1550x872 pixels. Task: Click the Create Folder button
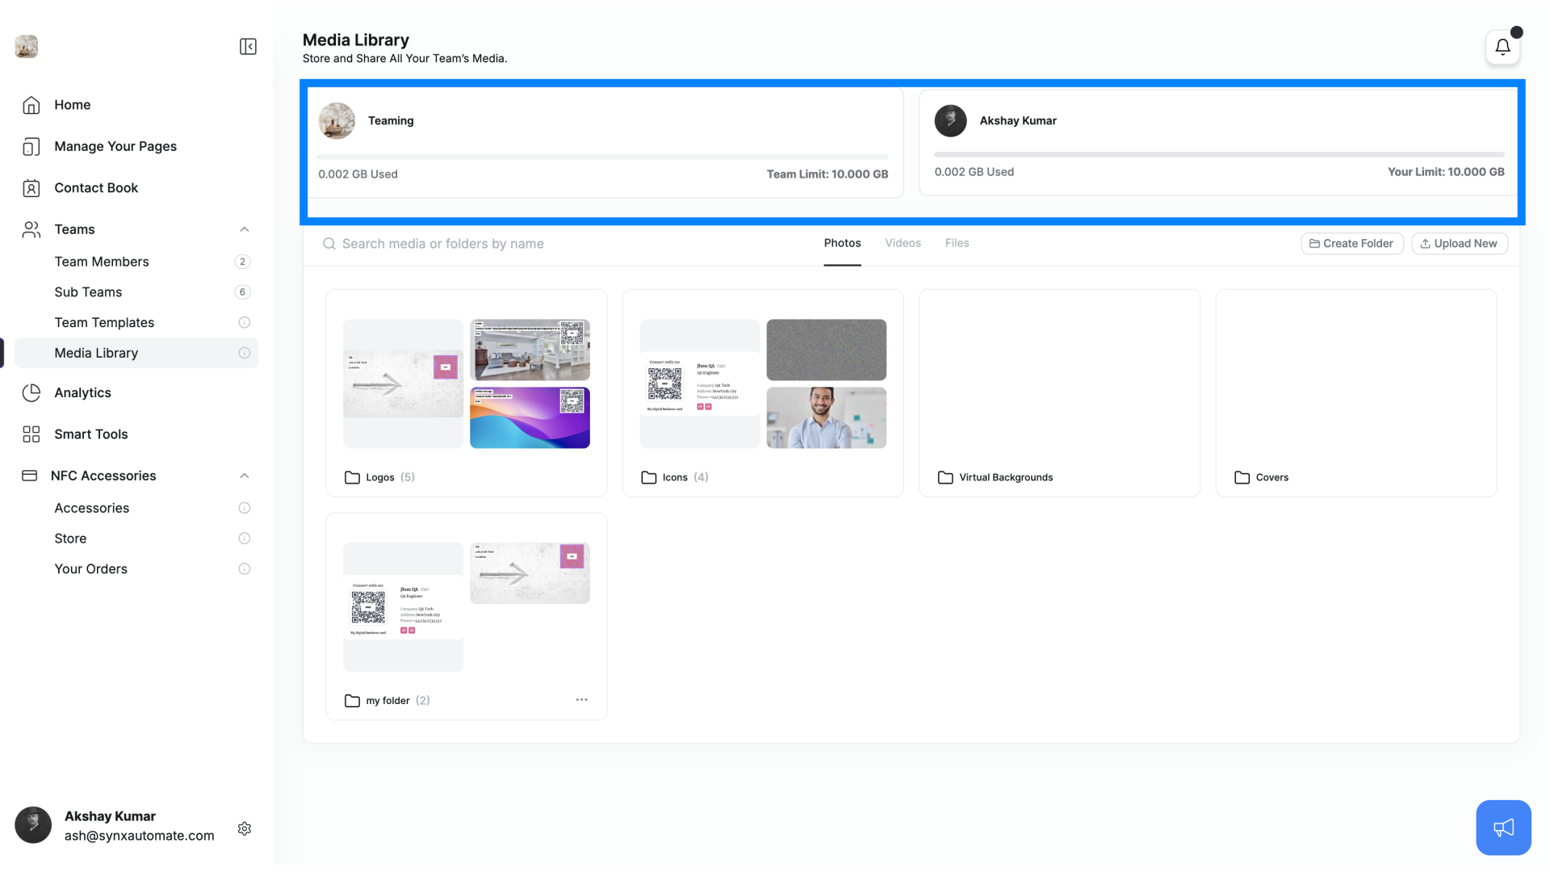(1352, 243)
